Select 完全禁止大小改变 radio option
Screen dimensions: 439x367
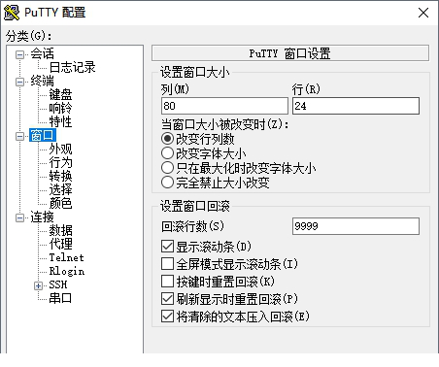[216, 183]
